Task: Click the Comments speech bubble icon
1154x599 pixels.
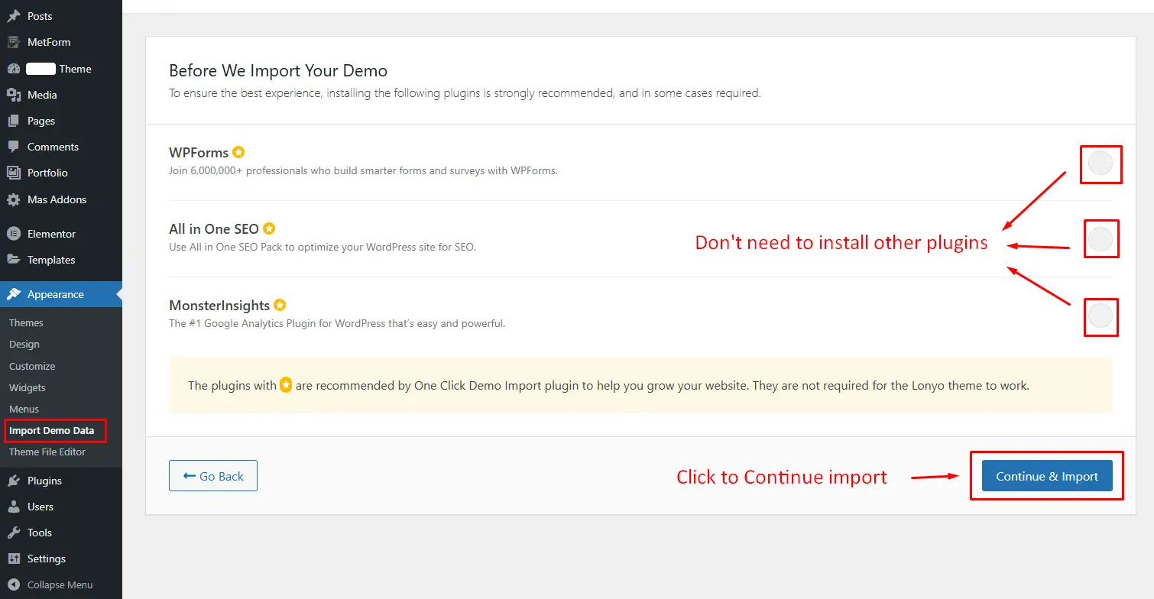Action: pos(14,147)
